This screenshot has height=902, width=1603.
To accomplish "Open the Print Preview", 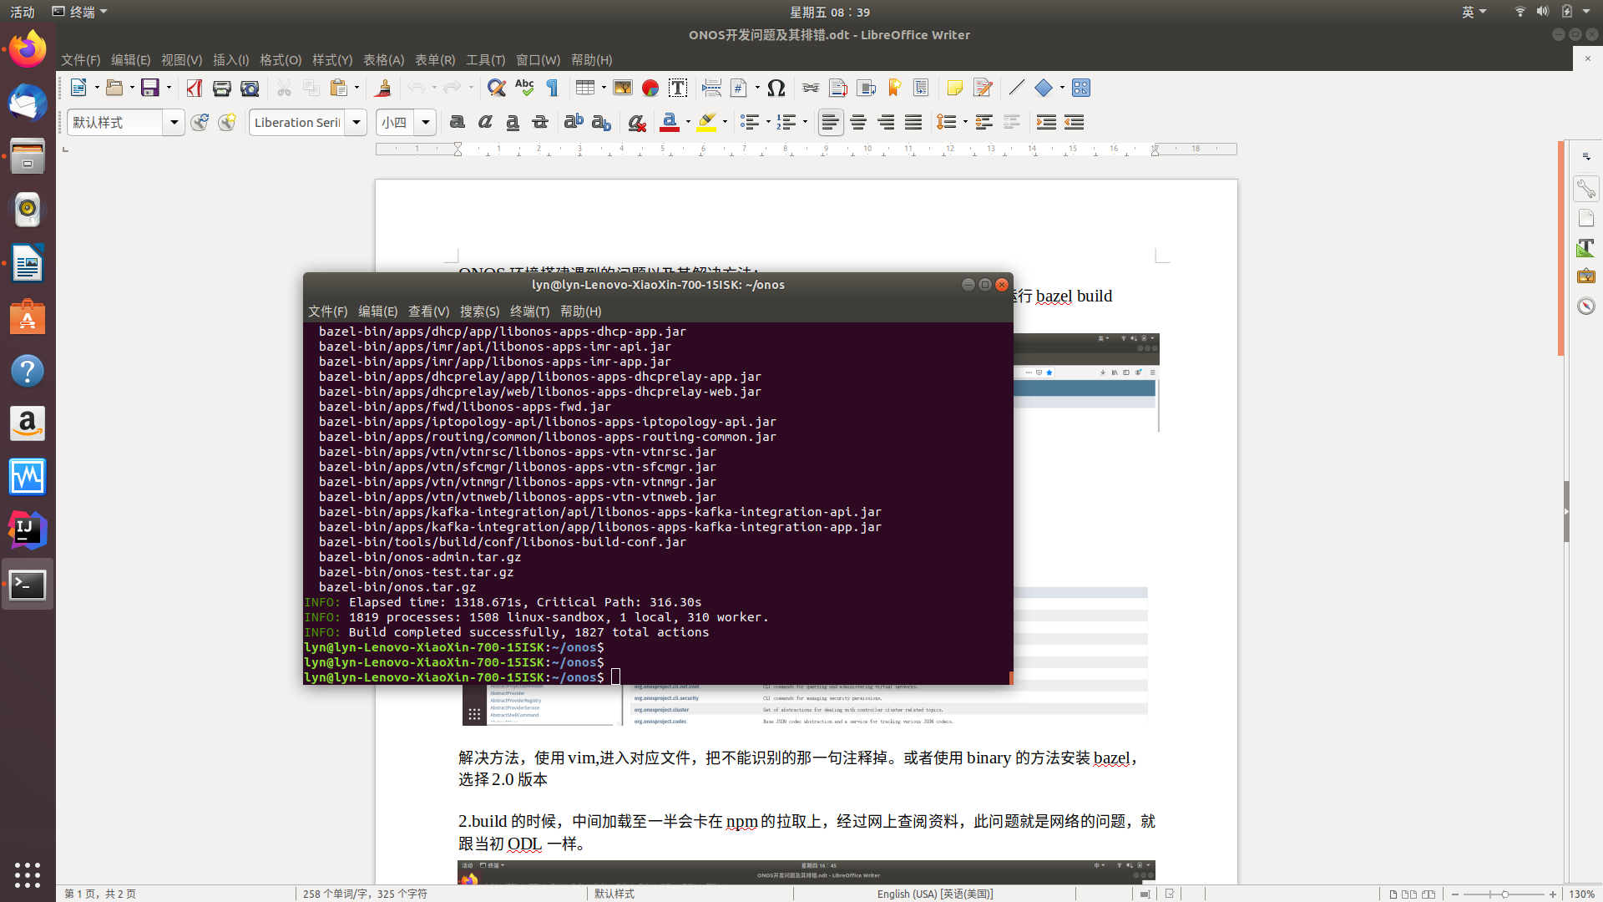I will (x=249, y=88).
